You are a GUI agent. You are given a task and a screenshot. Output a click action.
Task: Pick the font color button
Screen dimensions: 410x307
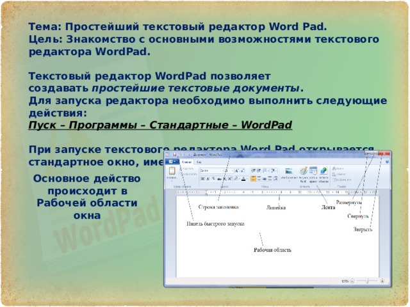[243, 179]
